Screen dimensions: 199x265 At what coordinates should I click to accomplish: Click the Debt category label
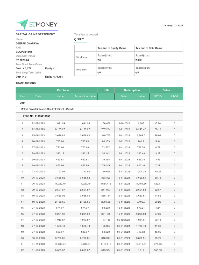(x=22, y=103)
